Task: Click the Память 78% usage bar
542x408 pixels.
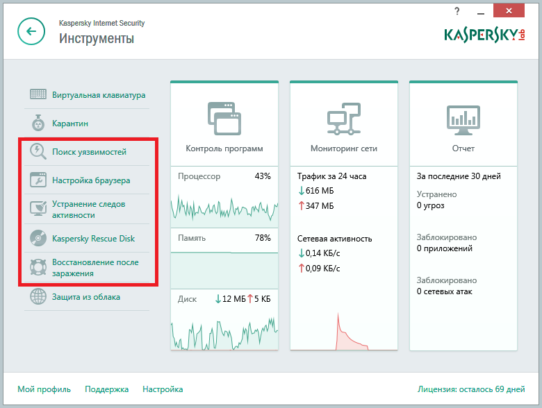Action: click(x=224, y=271)
